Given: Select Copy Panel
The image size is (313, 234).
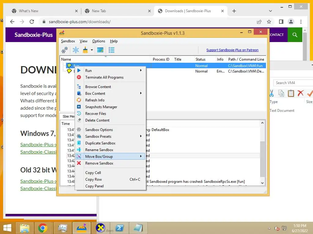Looking at the screenshot, I should coord(94,186).
